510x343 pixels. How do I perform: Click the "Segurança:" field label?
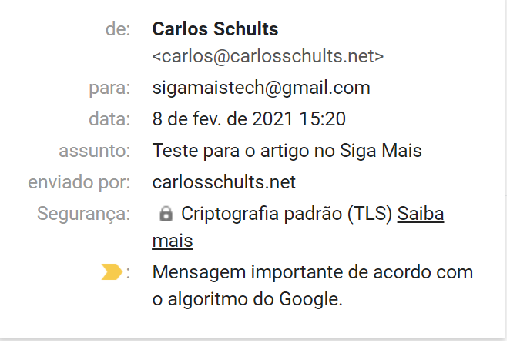(84, 214)
